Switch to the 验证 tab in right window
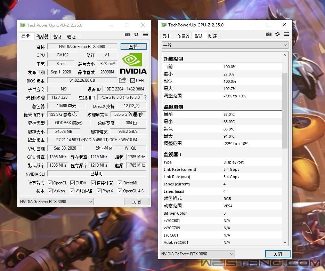 point(212,36)
